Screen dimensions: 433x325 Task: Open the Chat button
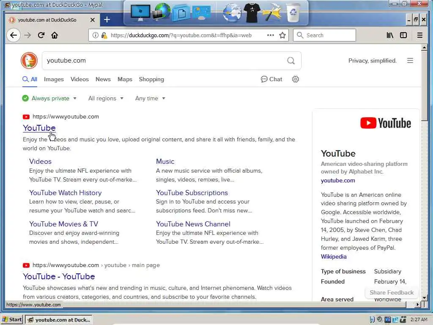[271, 79]
